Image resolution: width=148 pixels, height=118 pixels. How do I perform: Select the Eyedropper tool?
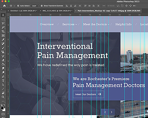[3, 40]
